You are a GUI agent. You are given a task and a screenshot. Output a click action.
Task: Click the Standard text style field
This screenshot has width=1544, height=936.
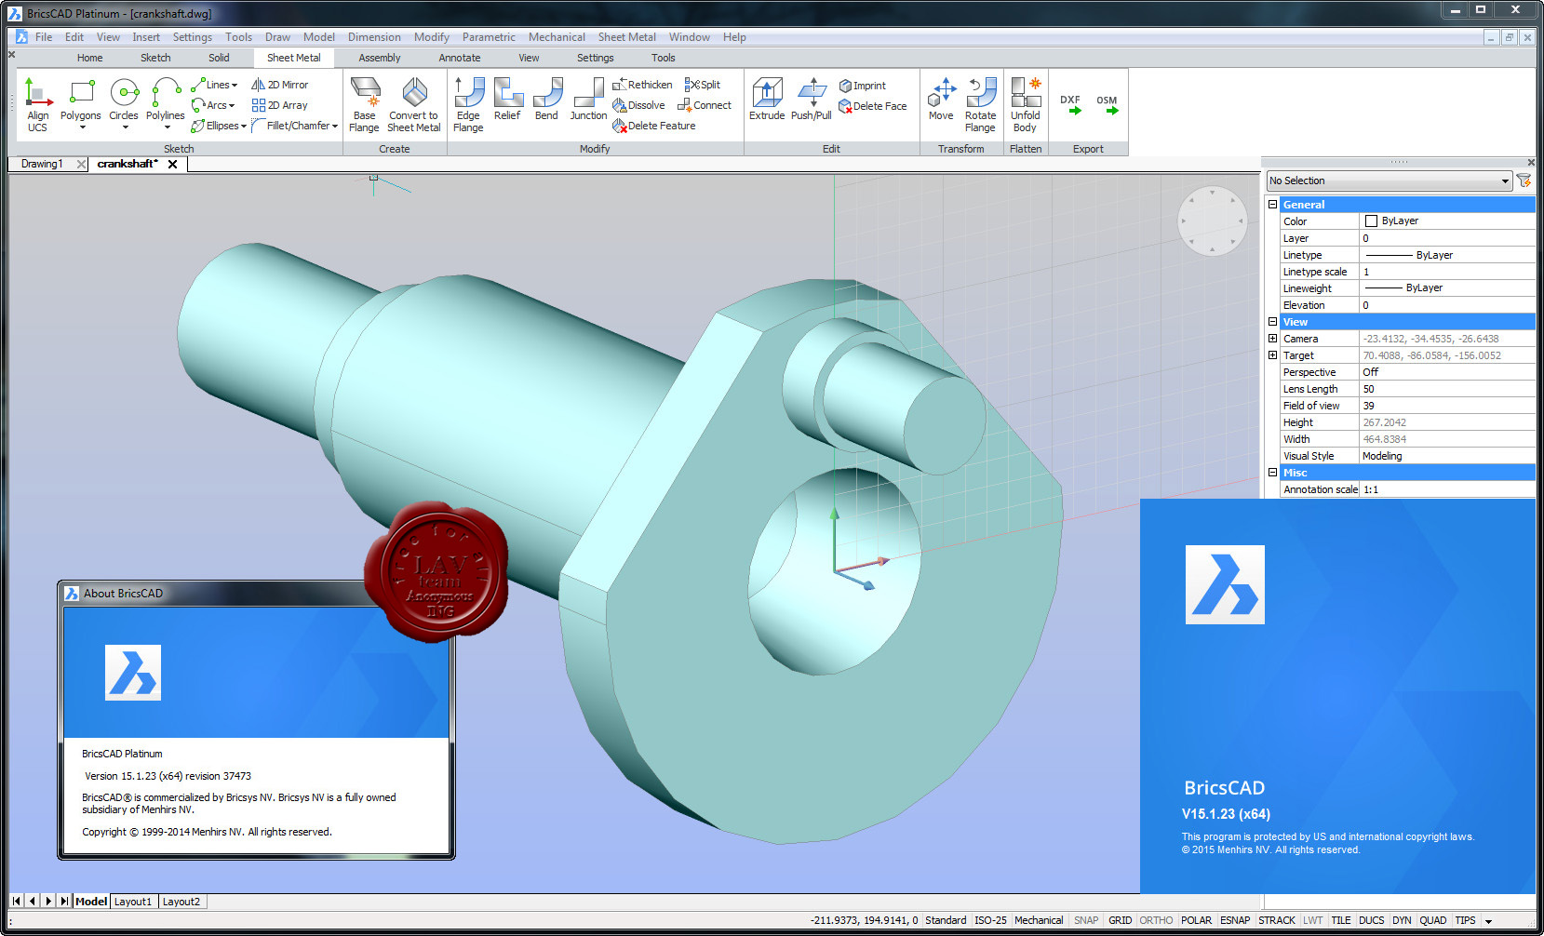(946, 920)
